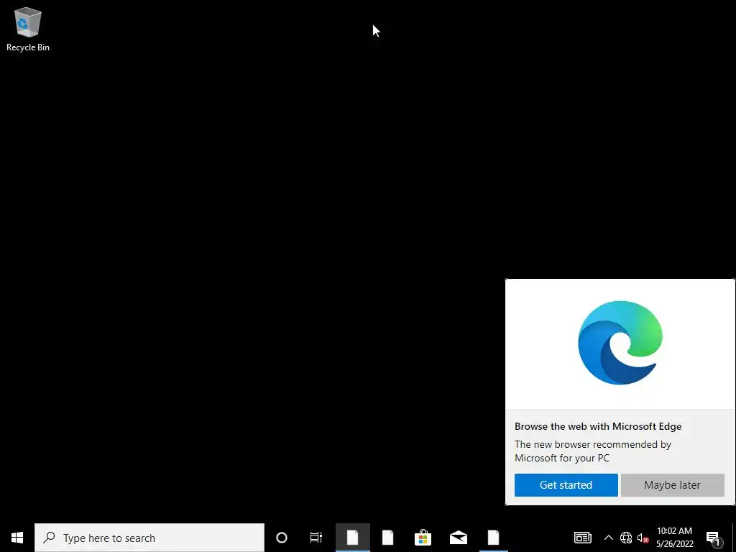This screenshot has height=552, width=736.
Task: Open the clock showing 10:02 AM
Action: pyautogui.click(x=674, y=538)
